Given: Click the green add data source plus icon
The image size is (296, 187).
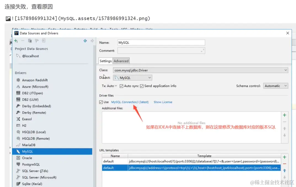Looking at the screenshot, I should click(16, 41).
